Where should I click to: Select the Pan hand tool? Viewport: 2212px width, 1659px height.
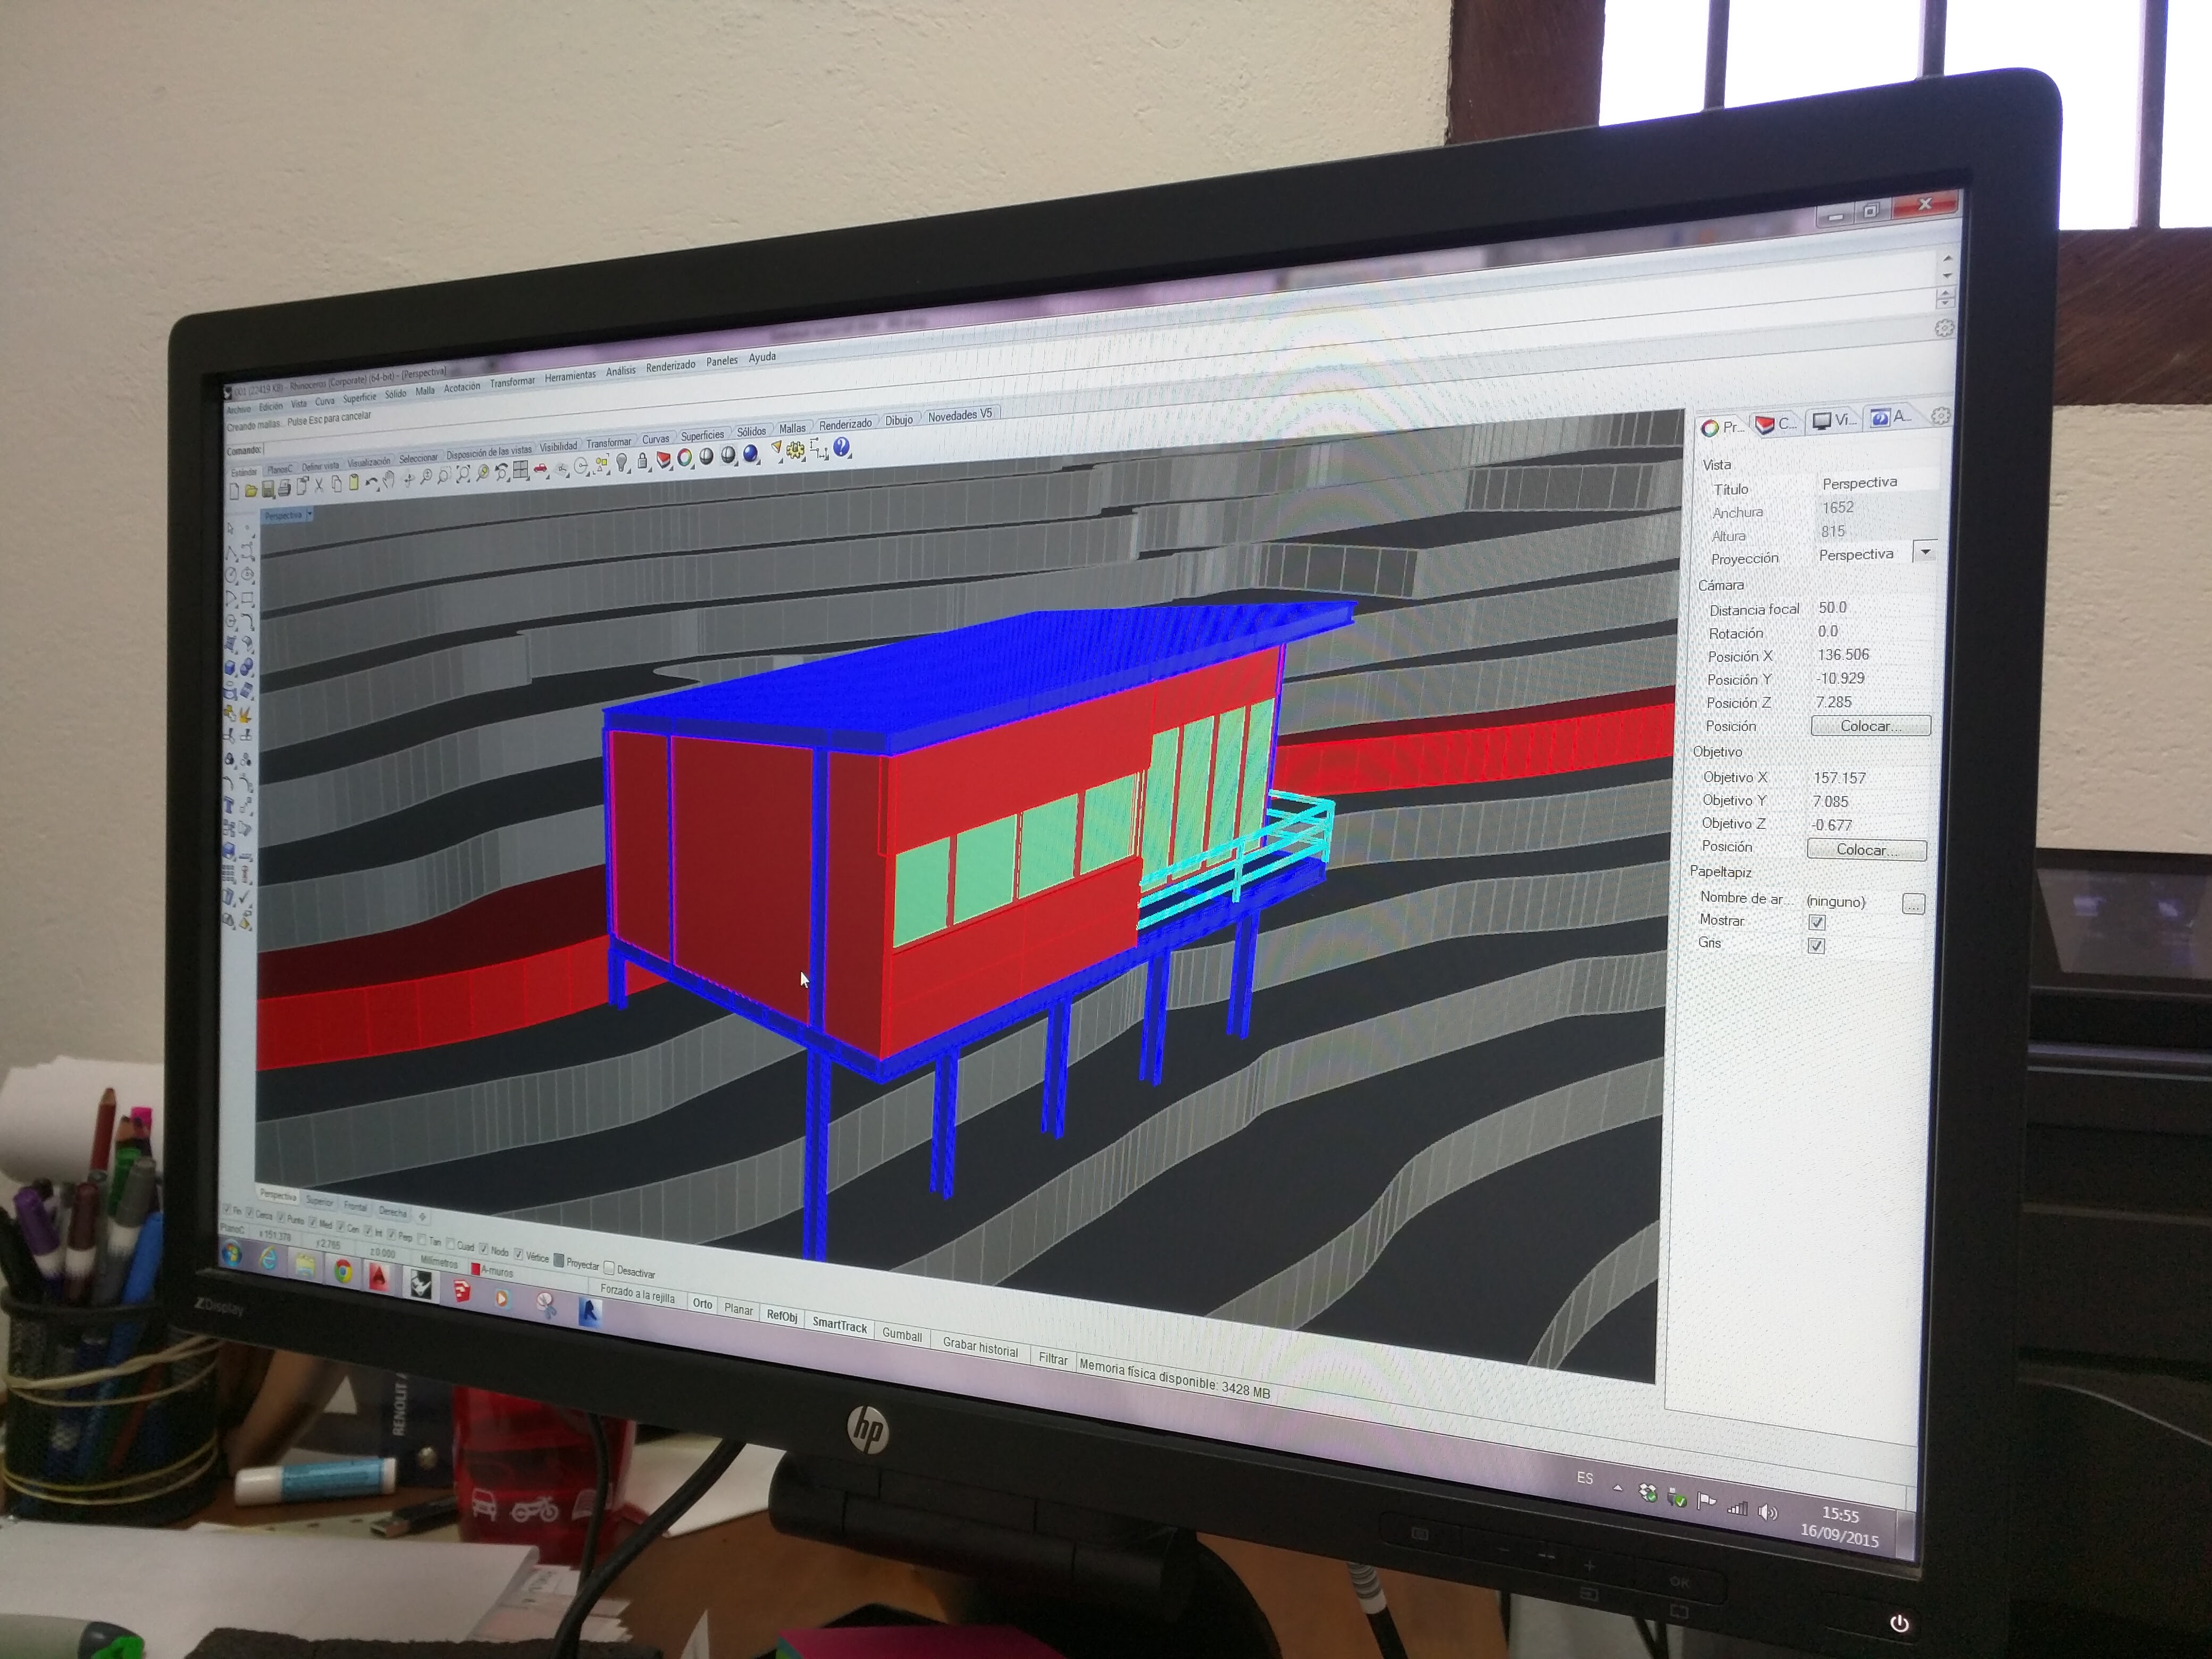click(x=389, y=479)
